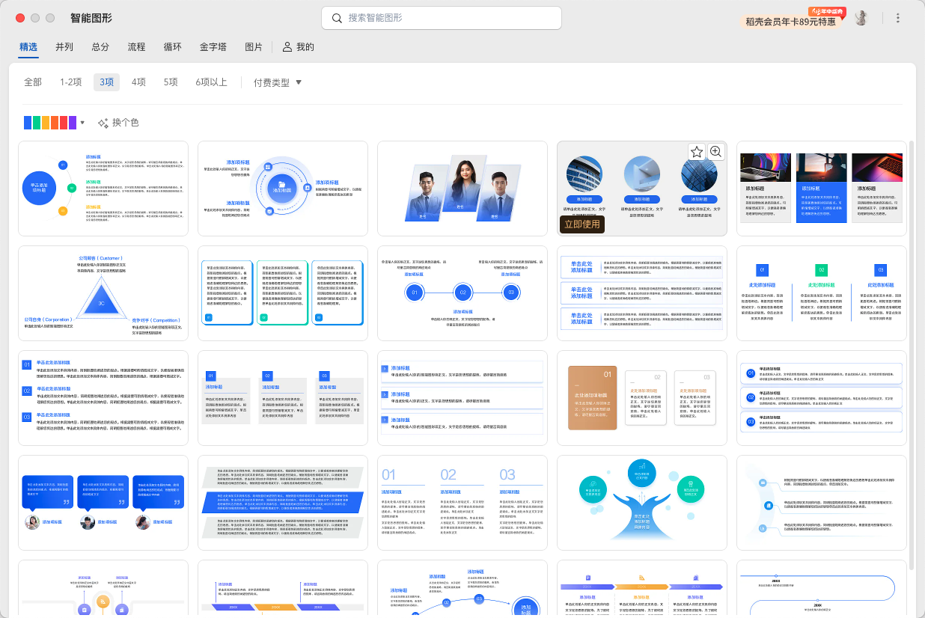
Task: Click the sparkle icon beside 换个色
Action: pos(103,123)
